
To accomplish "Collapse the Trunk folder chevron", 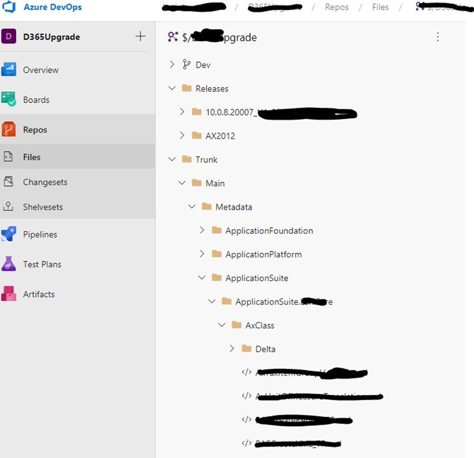I will click(171, 159).
